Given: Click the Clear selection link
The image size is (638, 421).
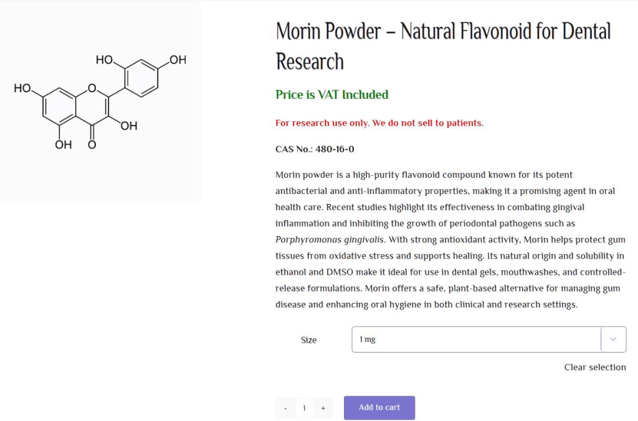Looking at the screenshot, I should (594, 367).
